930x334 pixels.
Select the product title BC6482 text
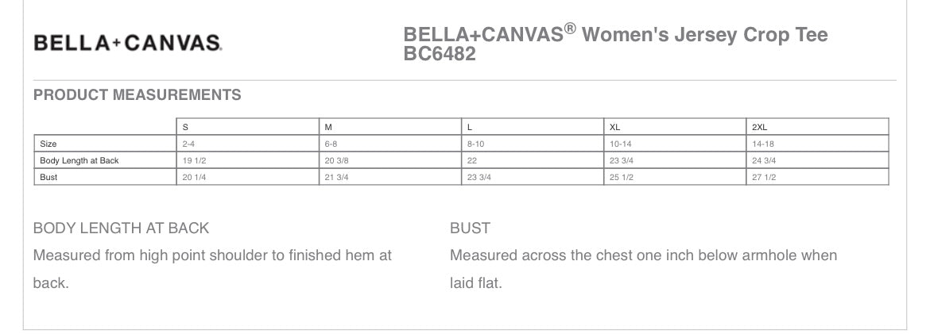coord(440,54)
